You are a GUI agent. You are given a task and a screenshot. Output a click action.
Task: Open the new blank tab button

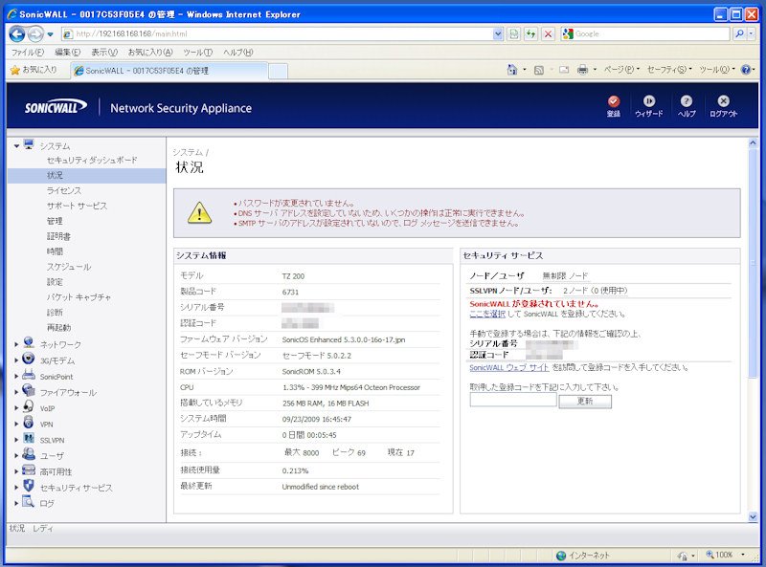(x=278, y=72)
